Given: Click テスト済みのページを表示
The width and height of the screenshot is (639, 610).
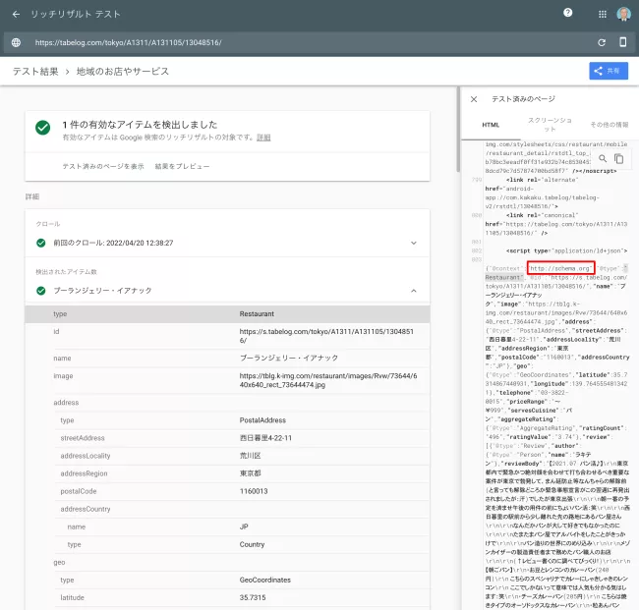Looking at the screenshot, I should click(x=103, y=166).
